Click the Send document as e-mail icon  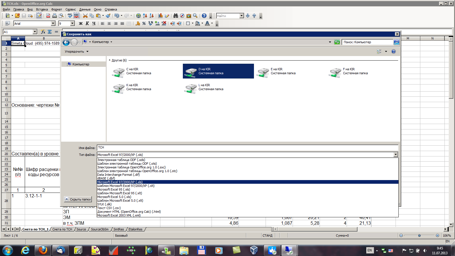point(30,16)
